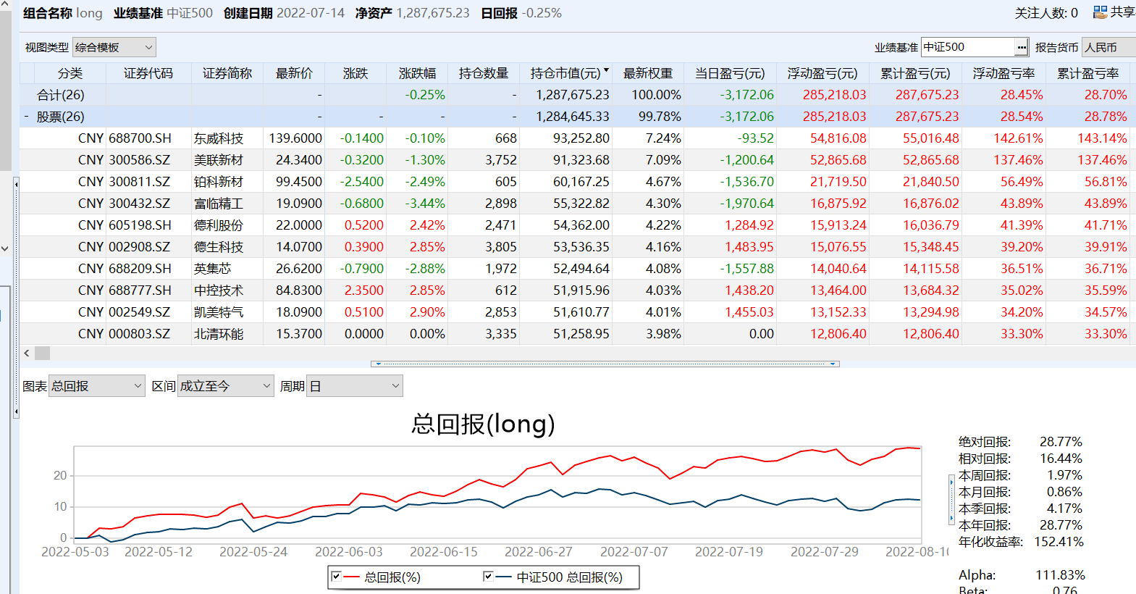Viewport: 1136px width, 594px height.
Task: Click the 共享 share icon
Action: point(1100,12)
